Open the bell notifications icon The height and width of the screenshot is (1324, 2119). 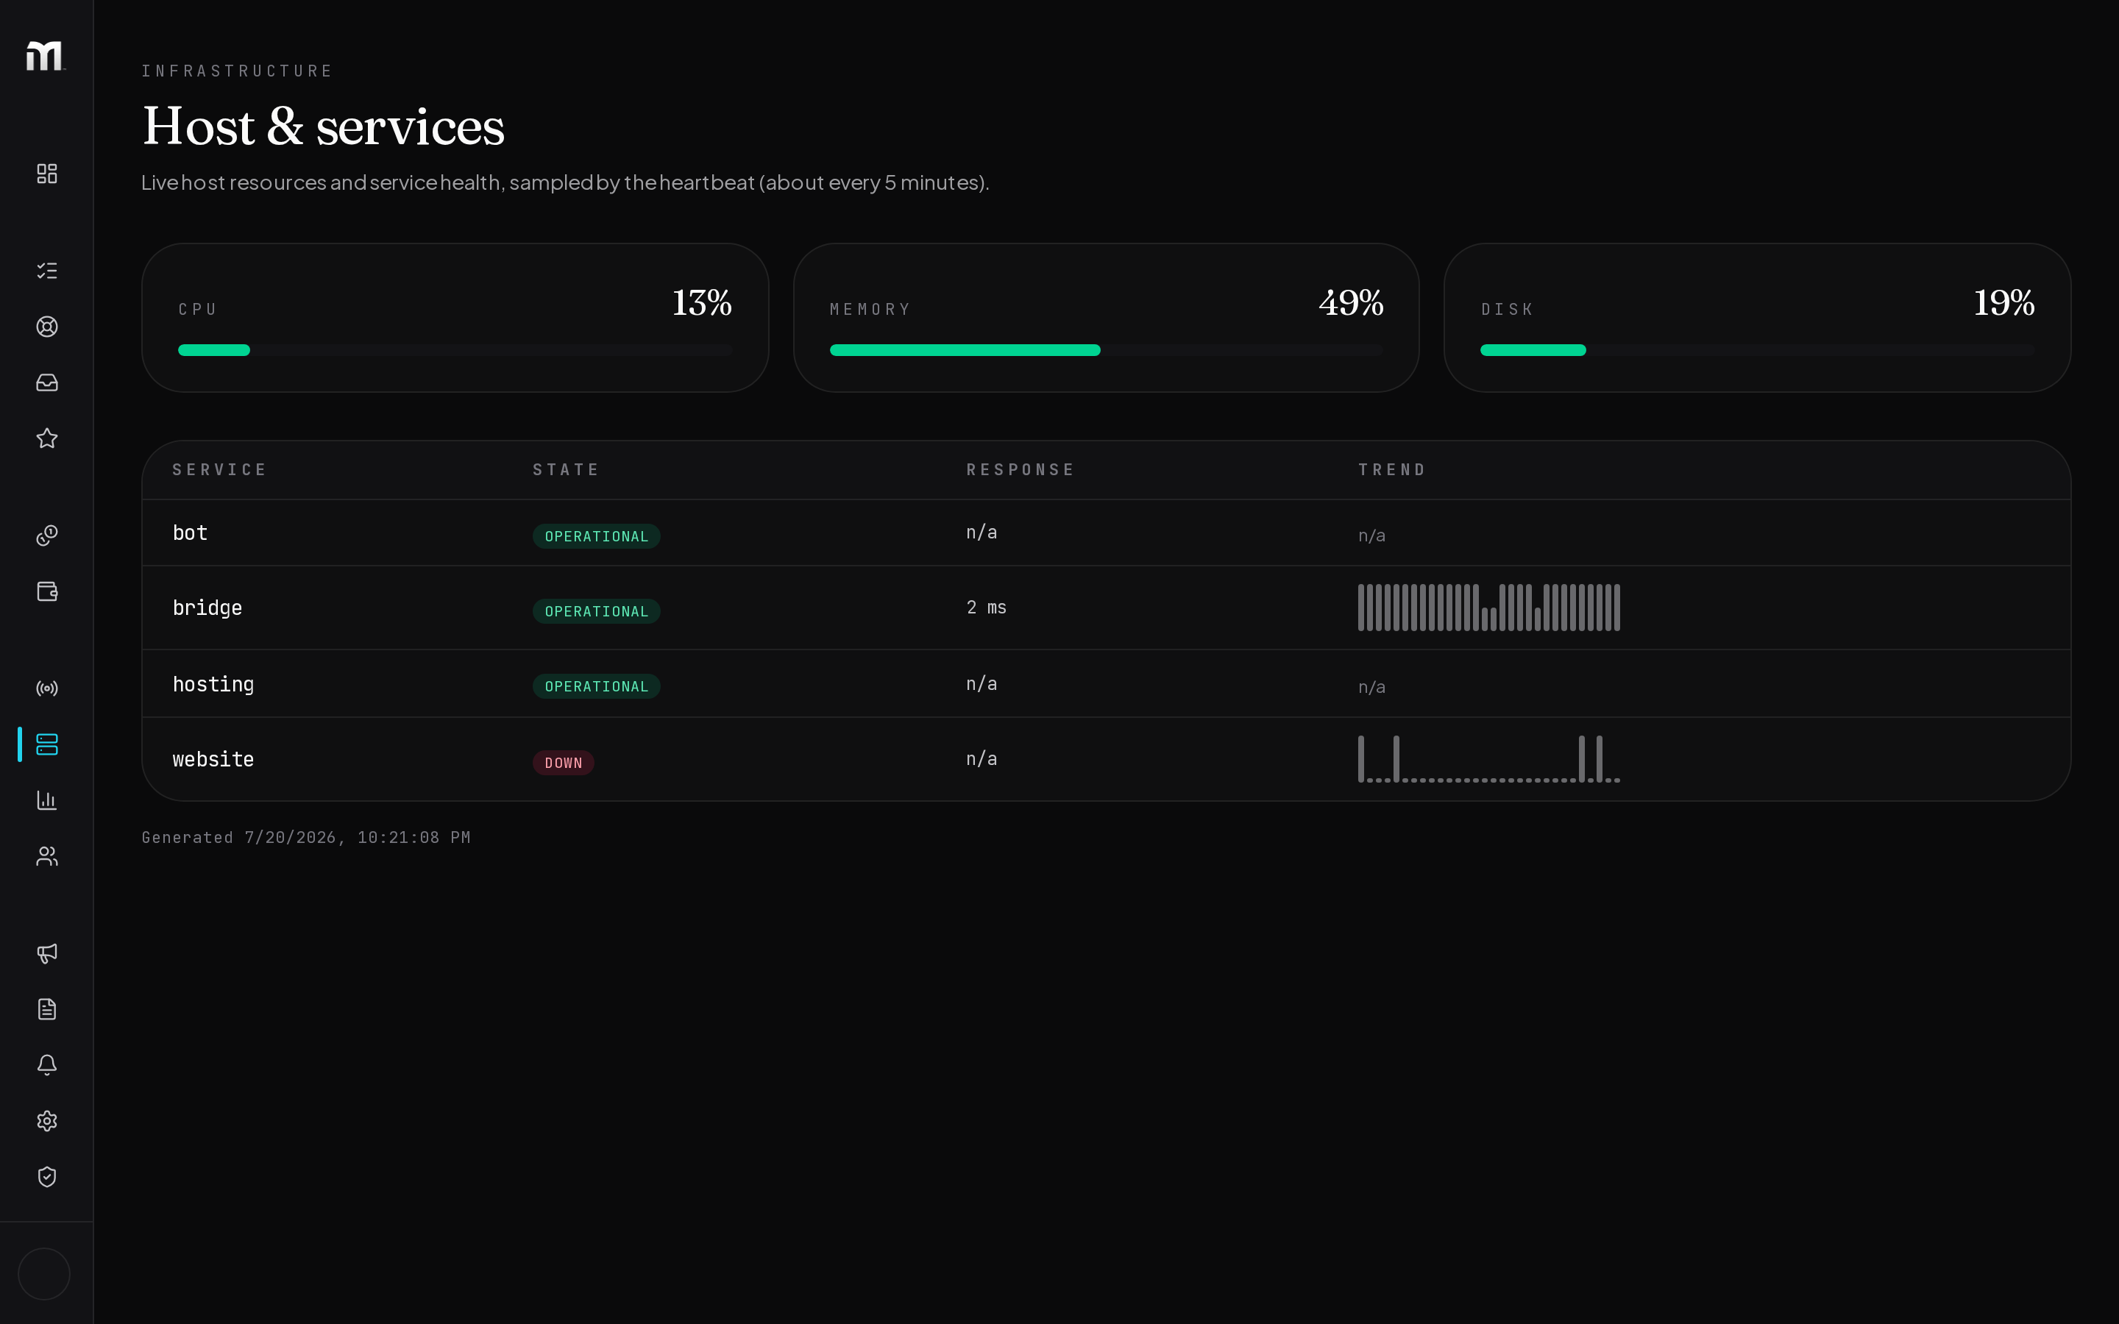pyautogui.click(x=47, y=1065)
